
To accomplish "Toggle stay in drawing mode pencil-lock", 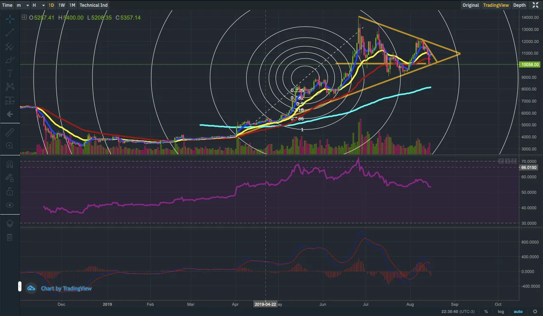I will 10,178.
